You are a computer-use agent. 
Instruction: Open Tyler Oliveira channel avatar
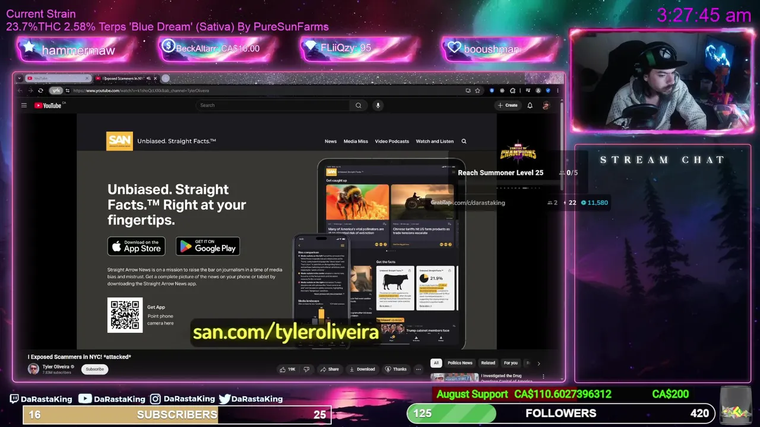tap(33, 369)
